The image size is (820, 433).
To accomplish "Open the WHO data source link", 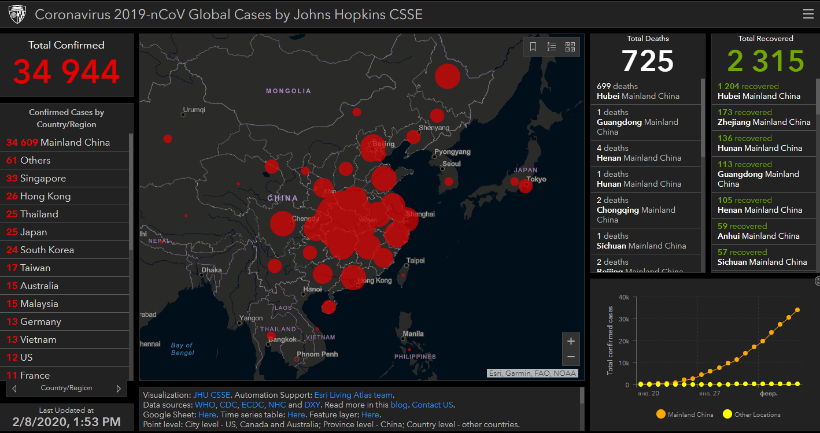I will [205, 405].
